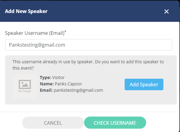Click the 'Add New Speaker' header title

tap(26, 11)
